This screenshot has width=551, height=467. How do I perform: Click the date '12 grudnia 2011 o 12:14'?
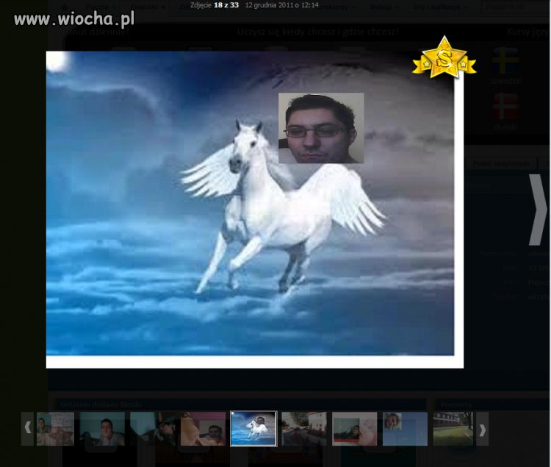coord(282,5)
